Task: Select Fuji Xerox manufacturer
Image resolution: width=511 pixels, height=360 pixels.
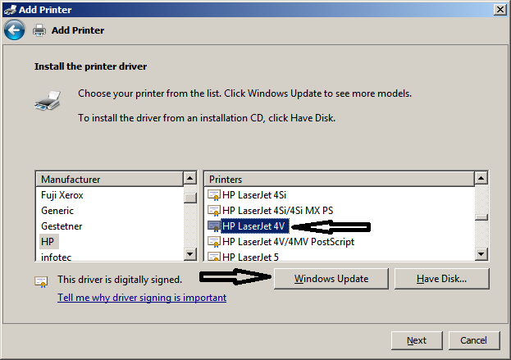Action: tap(62, 195)
